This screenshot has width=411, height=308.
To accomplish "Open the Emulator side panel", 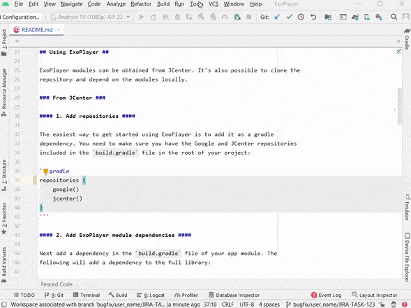I will click(407, 207).
